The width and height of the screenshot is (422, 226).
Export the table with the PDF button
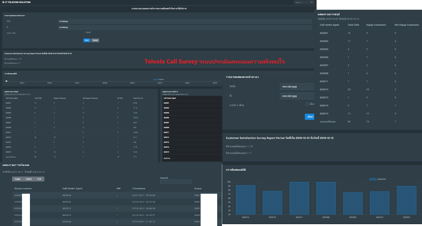pyautogui.click(x=39, y=179)
